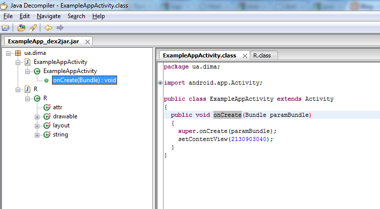Click the attr static class icon
The width and height of the screenshot is (380, 209).
(x=47, y=107)
